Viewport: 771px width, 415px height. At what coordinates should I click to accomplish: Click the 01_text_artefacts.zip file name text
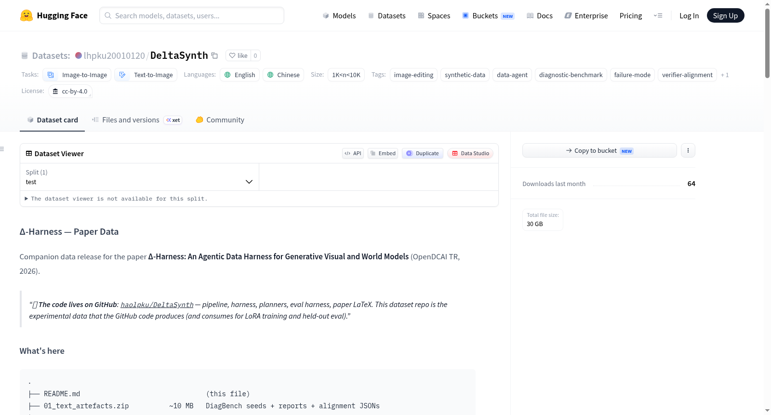86,406
